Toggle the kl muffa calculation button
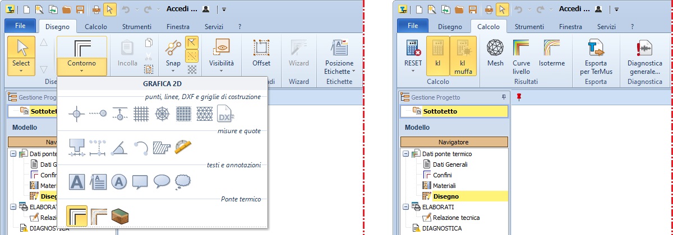673x235 pixels. [x=463, y=55]
